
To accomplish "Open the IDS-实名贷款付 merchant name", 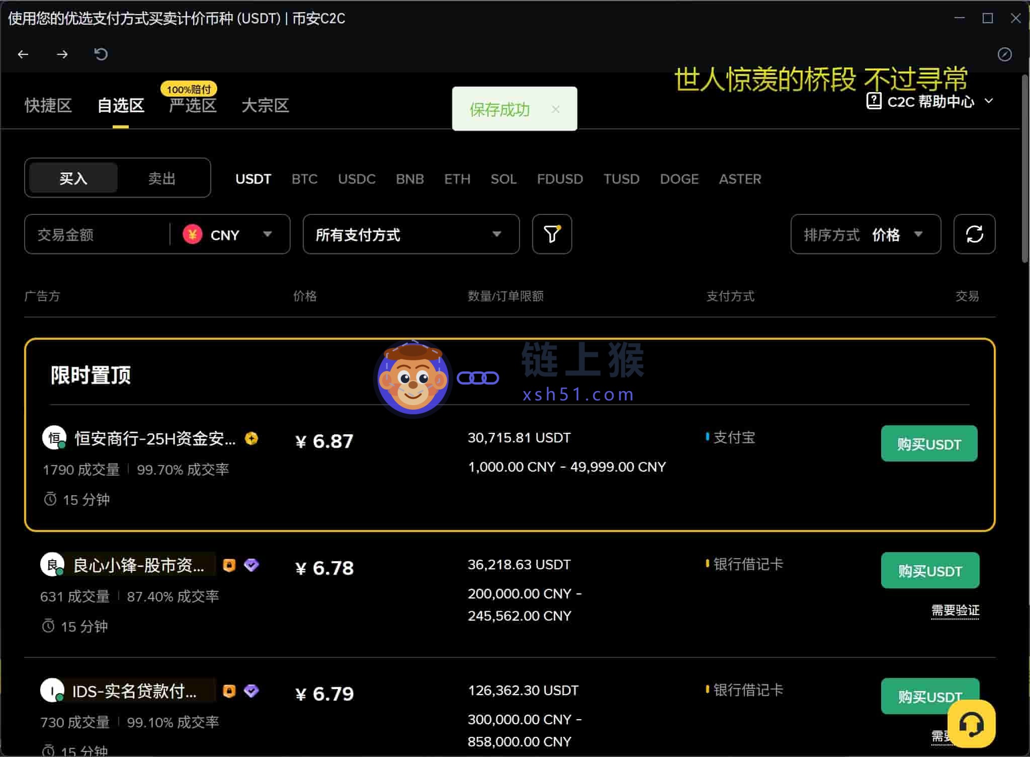I will pyautogui.click(x=134, y=691).
